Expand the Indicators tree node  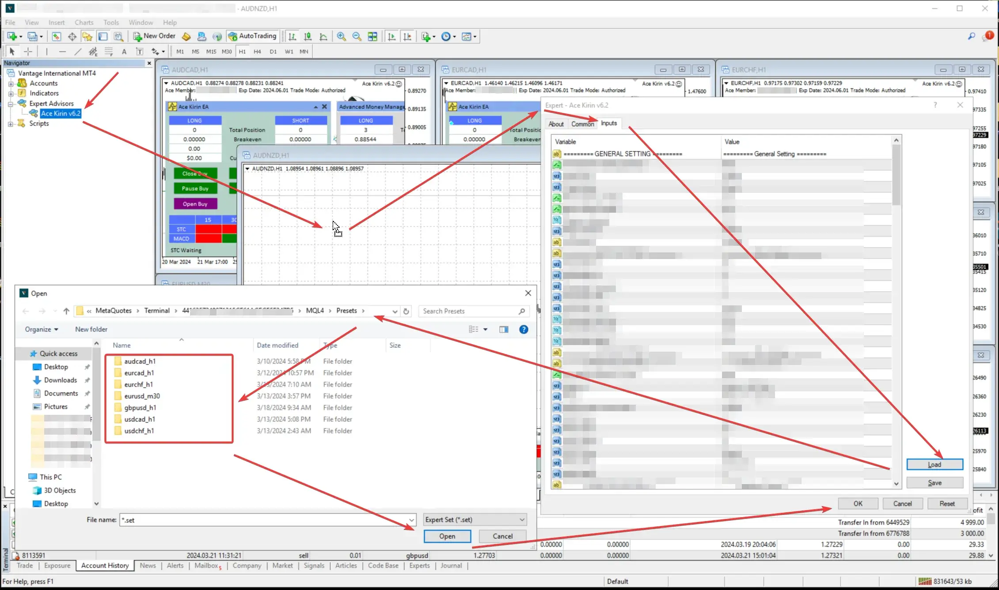pyautogui.click(x=11, y=94)
